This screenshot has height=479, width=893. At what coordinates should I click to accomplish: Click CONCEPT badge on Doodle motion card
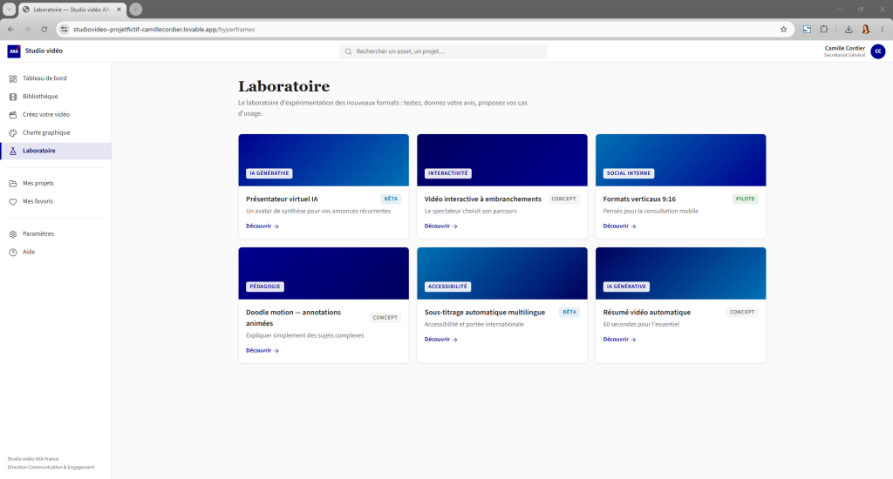(385, 317)
